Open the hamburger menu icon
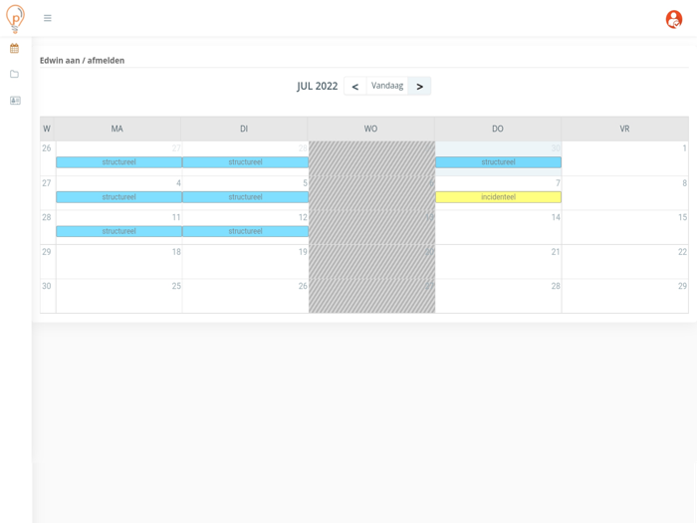 tap(48, 18)
